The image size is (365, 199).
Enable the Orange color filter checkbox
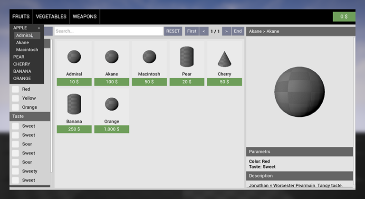15,107
